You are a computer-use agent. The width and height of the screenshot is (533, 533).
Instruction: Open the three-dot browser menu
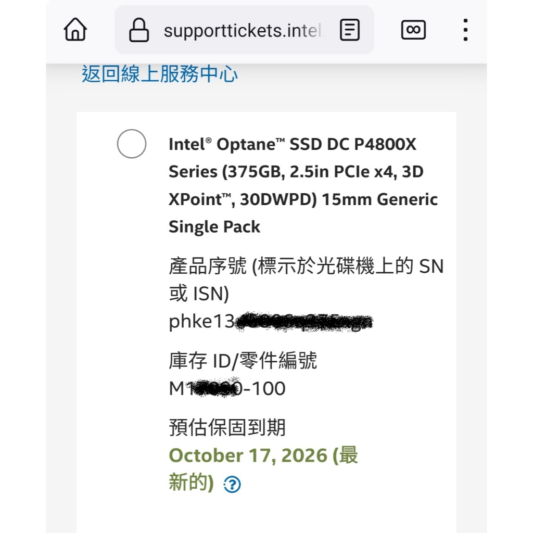465,30
